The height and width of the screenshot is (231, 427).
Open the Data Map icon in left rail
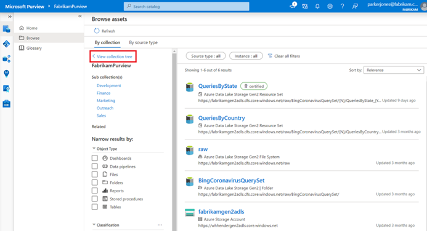[x=7, y=44]
